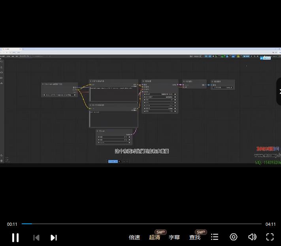Image resolution: width=281 pixels, height=246 pixels.
Task: Expand the right side panel arrow
Action: (x=279, y=92)
